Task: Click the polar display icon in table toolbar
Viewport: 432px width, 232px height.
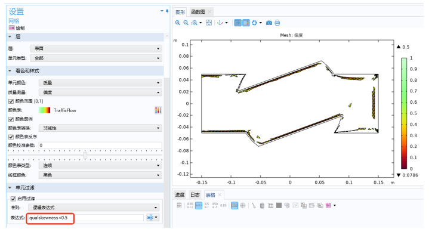Action: (x=243, y=205)
